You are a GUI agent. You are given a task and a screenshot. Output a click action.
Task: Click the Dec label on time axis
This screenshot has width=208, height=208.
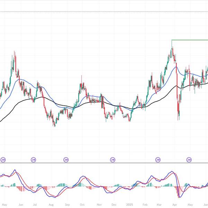coord(114,205)
